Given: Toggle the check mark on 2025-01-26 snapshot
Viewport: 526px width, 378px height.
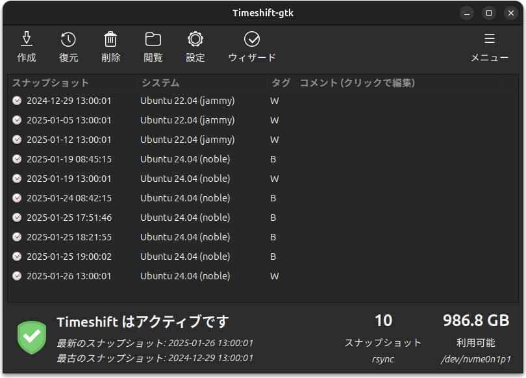Looking at the screenshot, I should point(16,275).
